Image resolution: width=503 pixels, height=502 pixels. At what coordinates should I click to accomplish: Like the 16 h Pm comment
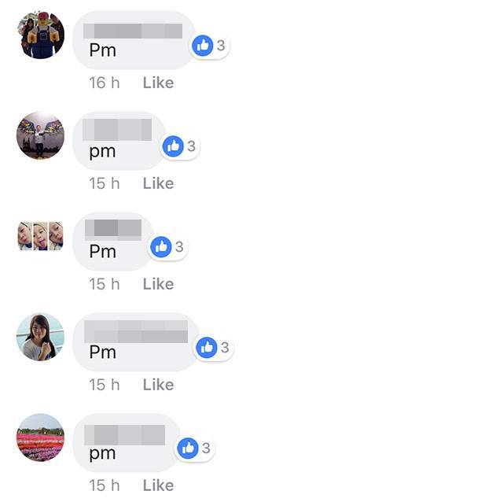[159, 83]
